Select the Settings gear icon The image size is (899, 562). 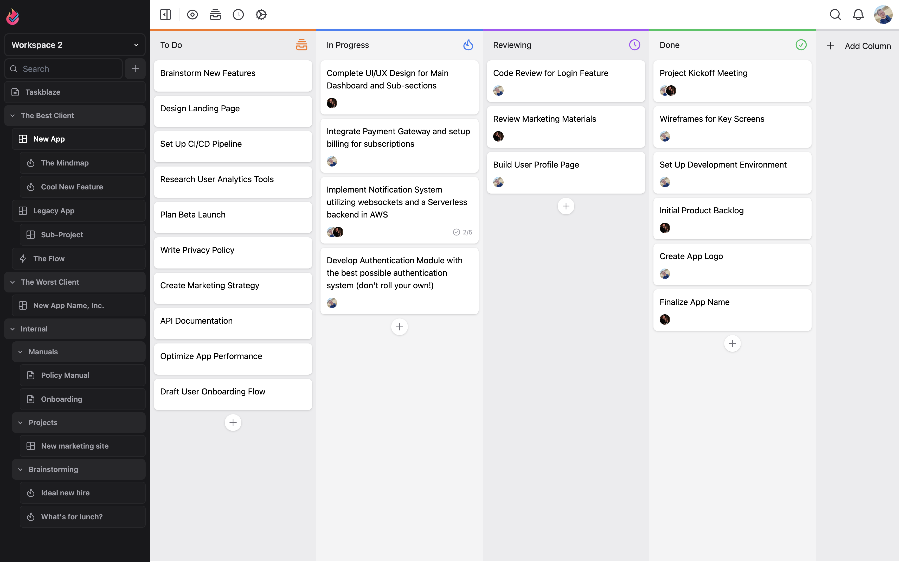(x=261, y=14)
